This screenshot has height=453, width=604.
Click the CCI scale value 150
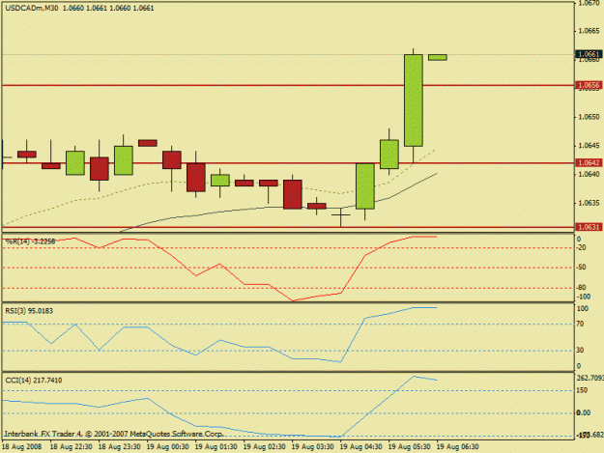click(582, 390)
